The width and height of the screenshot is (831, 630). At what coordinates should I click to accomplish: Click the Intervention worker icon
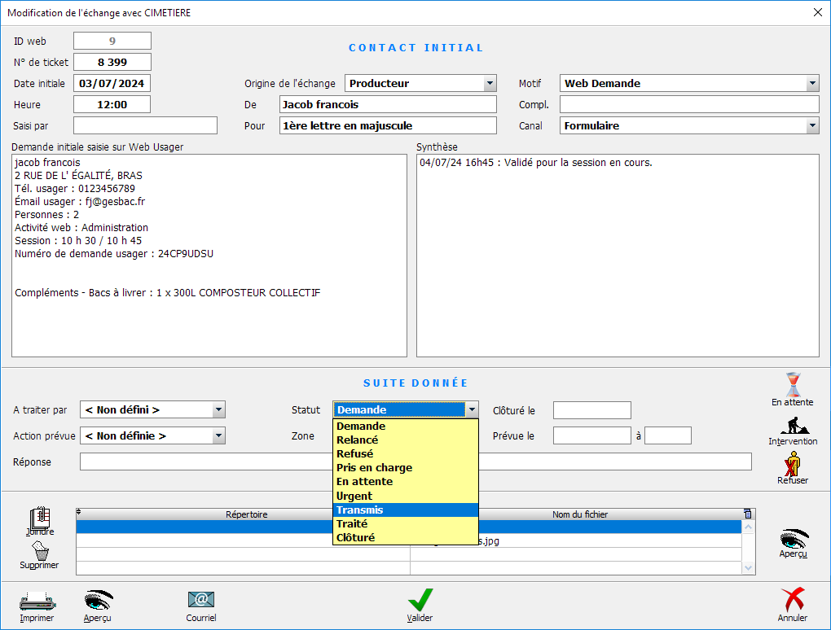793,426
